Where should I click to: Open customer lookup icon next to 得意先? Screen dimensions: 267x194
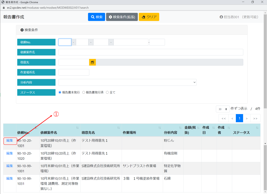coord(92,62)
